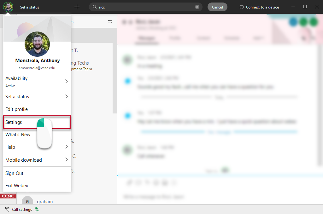Choose Exit Webex
This screenshot has width=323, height=214.
(x=37, y=185)
